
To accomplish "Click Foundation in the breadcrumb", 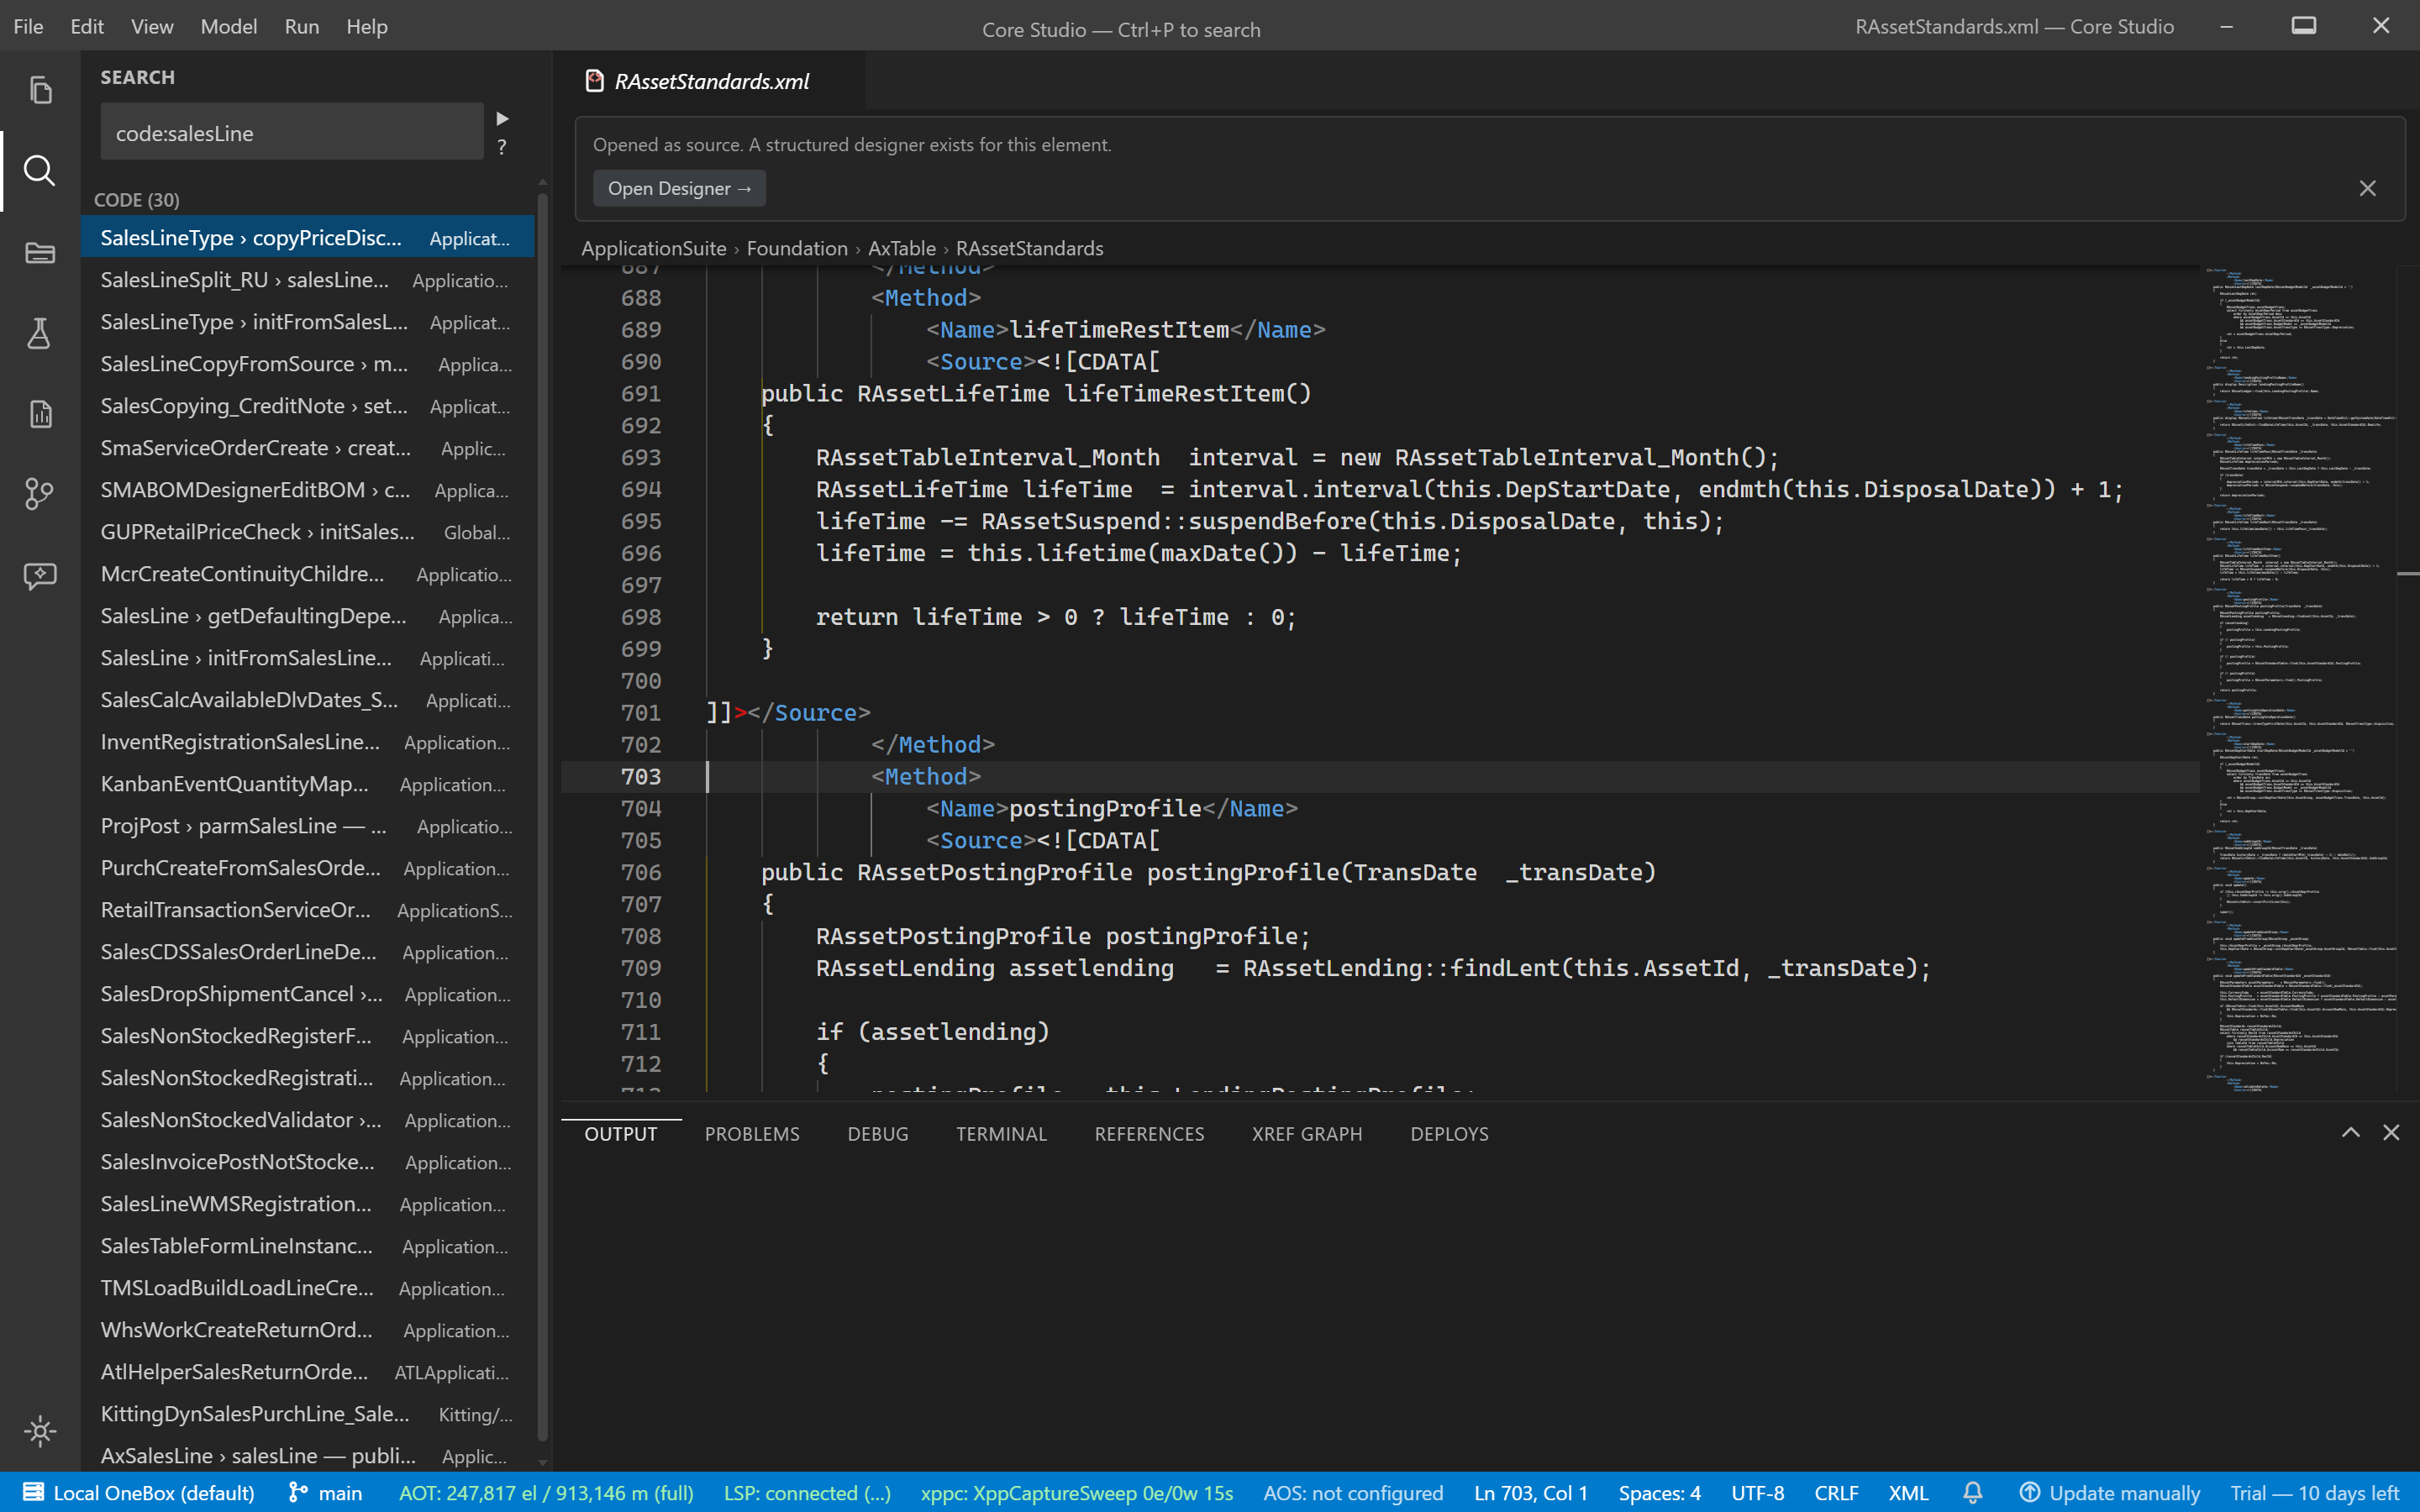I will 797,248.
